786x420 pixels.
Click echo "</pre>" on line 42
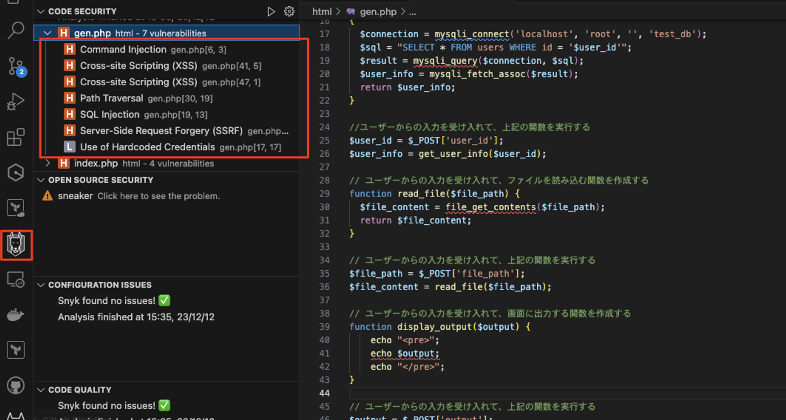pyautogui.click(x=408, y=367)
